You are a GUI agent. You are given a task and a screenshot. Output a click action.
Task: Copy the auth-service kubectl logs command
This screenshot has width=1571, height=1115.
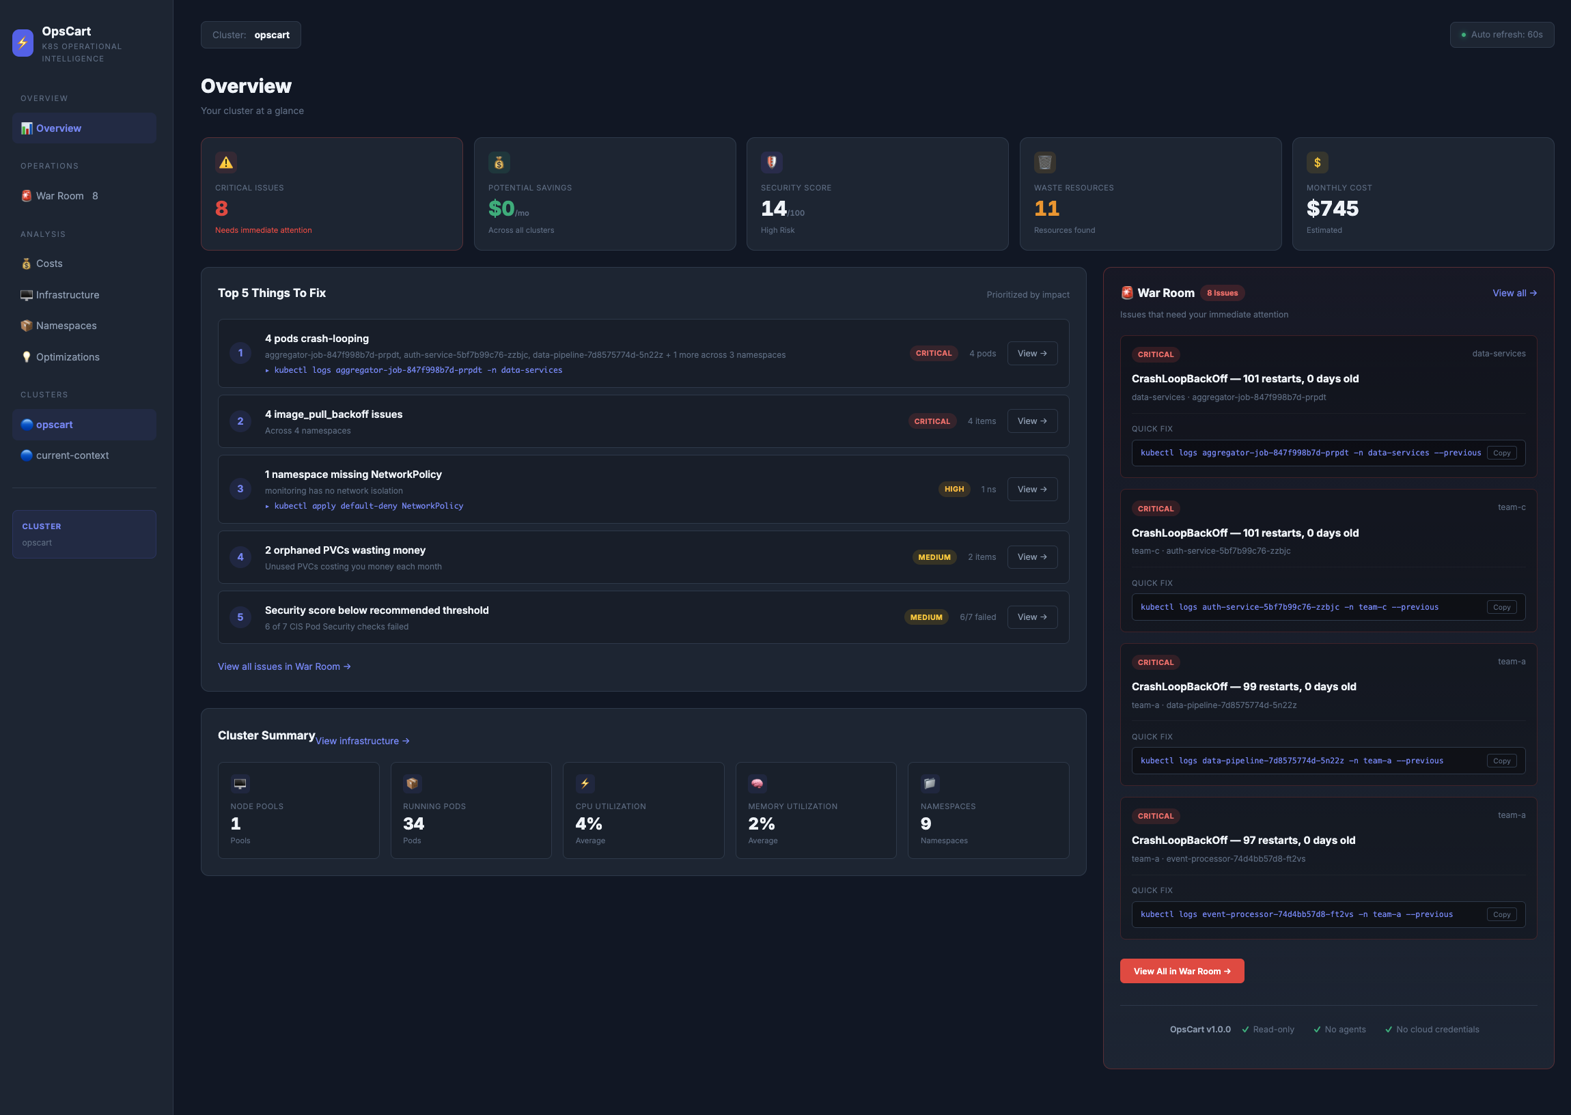point(1501,607)
